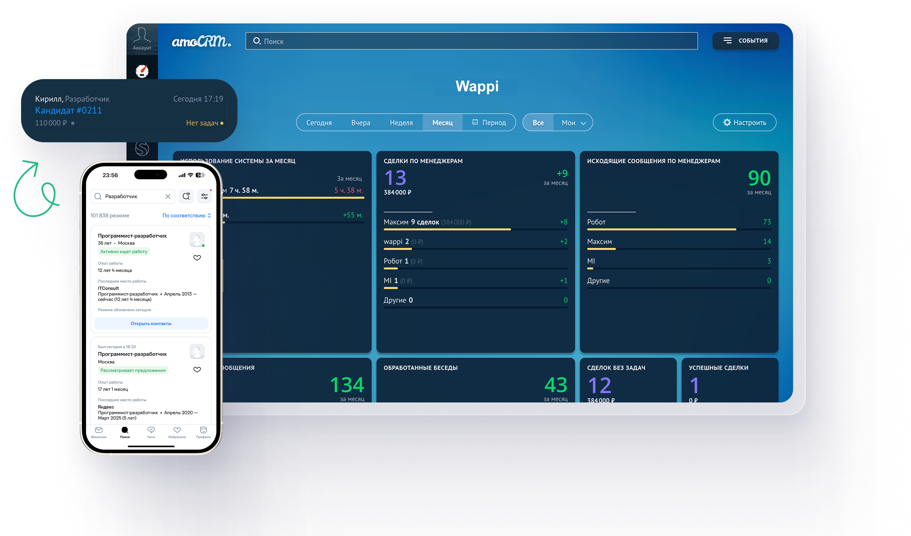The width and height of the screenshot is (911, 536).
Task: Clear the Разработчик search with X icon
Action: point(168,196)
